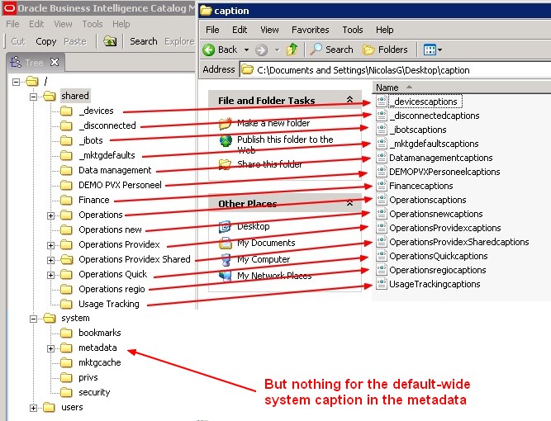The width and height of the screenshot is (551, 421).
Task: Close the Tree tab
Action: [x=55, y=62]
